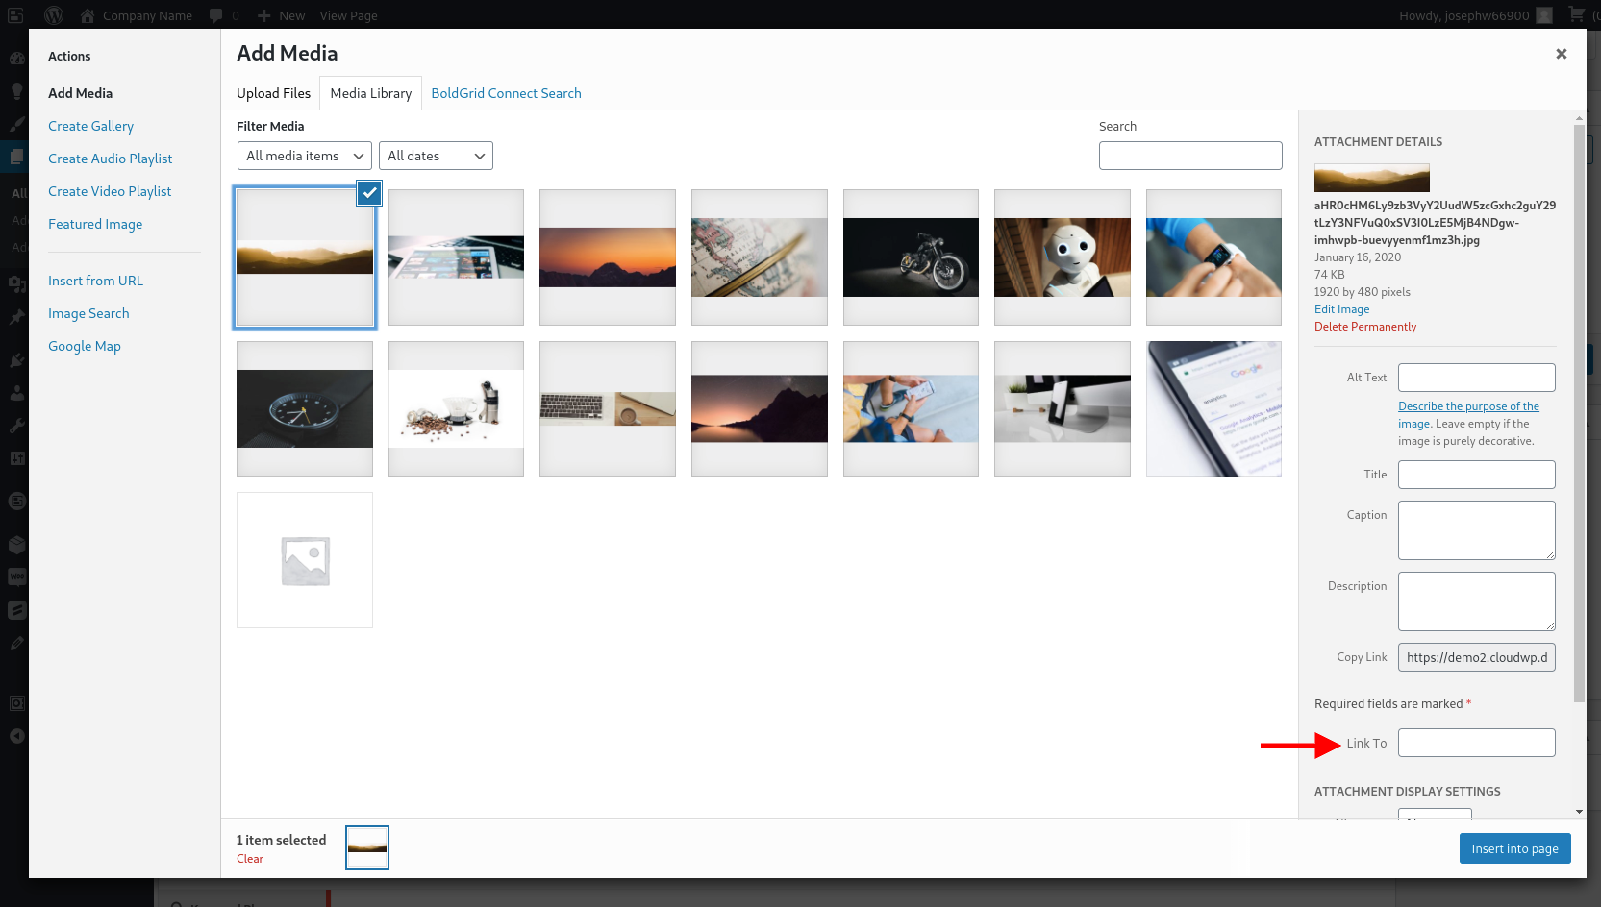The image size is (1601, 907).
Task: Select the Media Library sidebar icon
Action: coord(16,284)
